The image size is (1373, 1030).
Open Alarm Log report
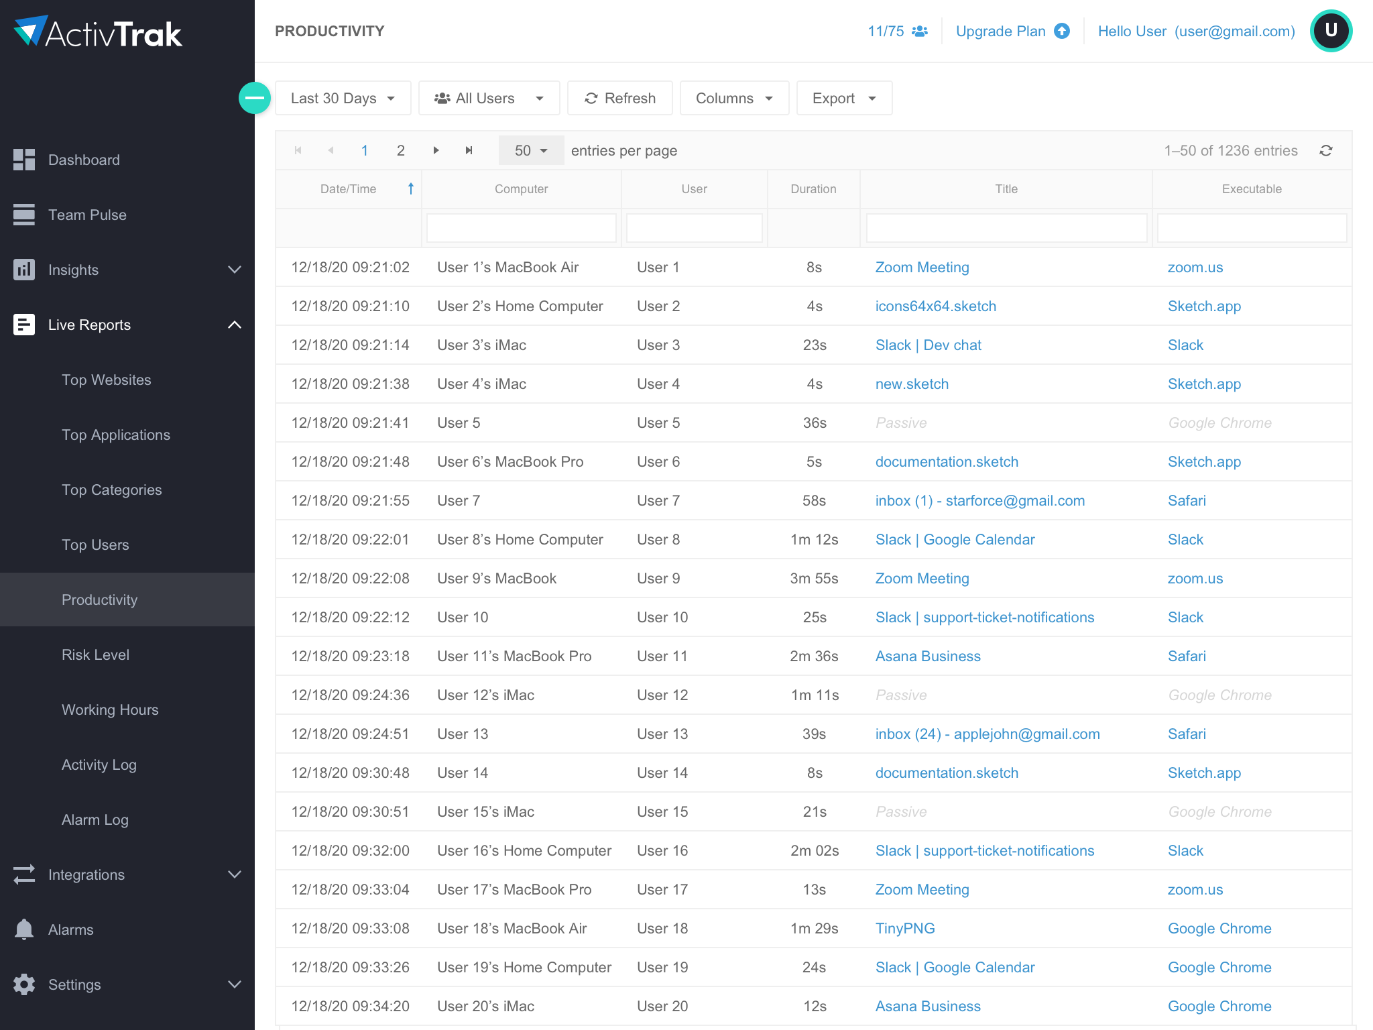(x=95, y=819)
